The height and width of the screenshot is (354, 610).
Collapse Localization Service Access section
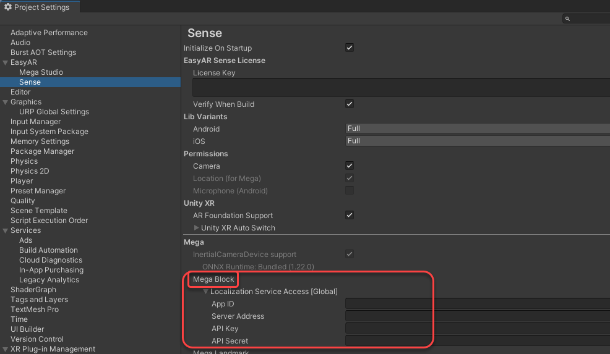pos(206,292)
